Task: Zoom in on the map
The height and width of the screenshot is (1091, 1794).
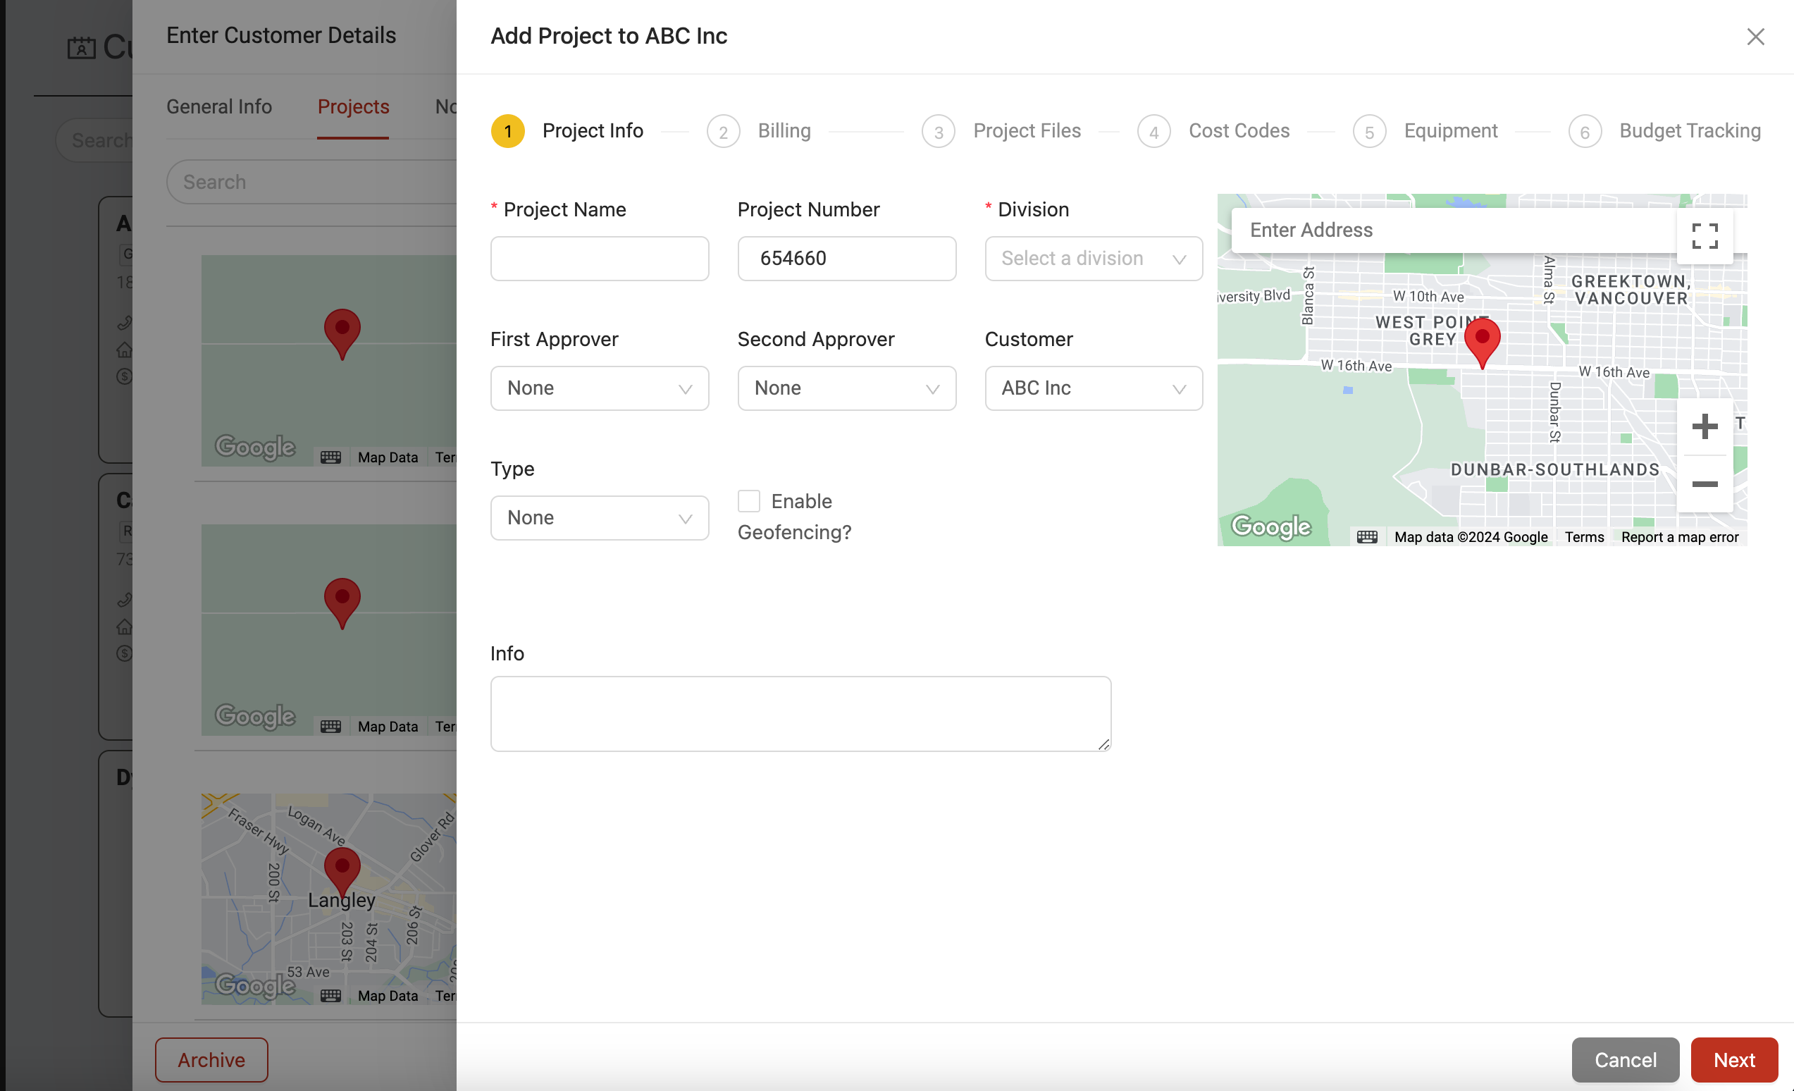Action: coord(1705,427)
